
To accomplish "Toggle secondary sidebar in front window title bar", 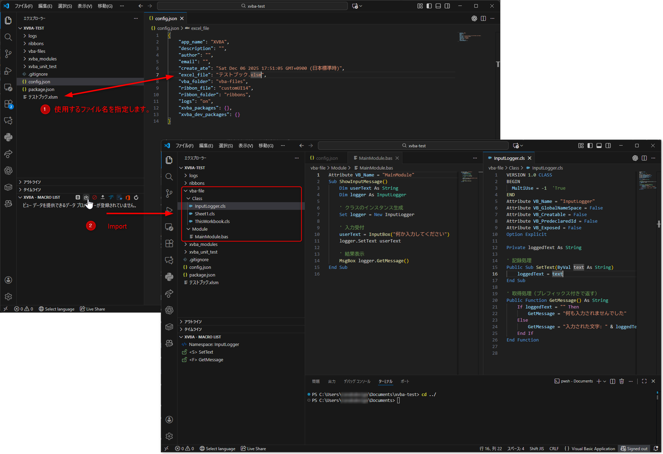I will [608, 146].
